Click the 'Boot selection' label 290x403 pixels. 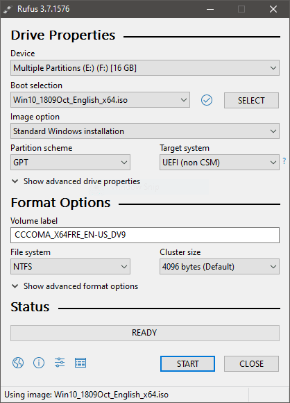click(x=37, y=85)
